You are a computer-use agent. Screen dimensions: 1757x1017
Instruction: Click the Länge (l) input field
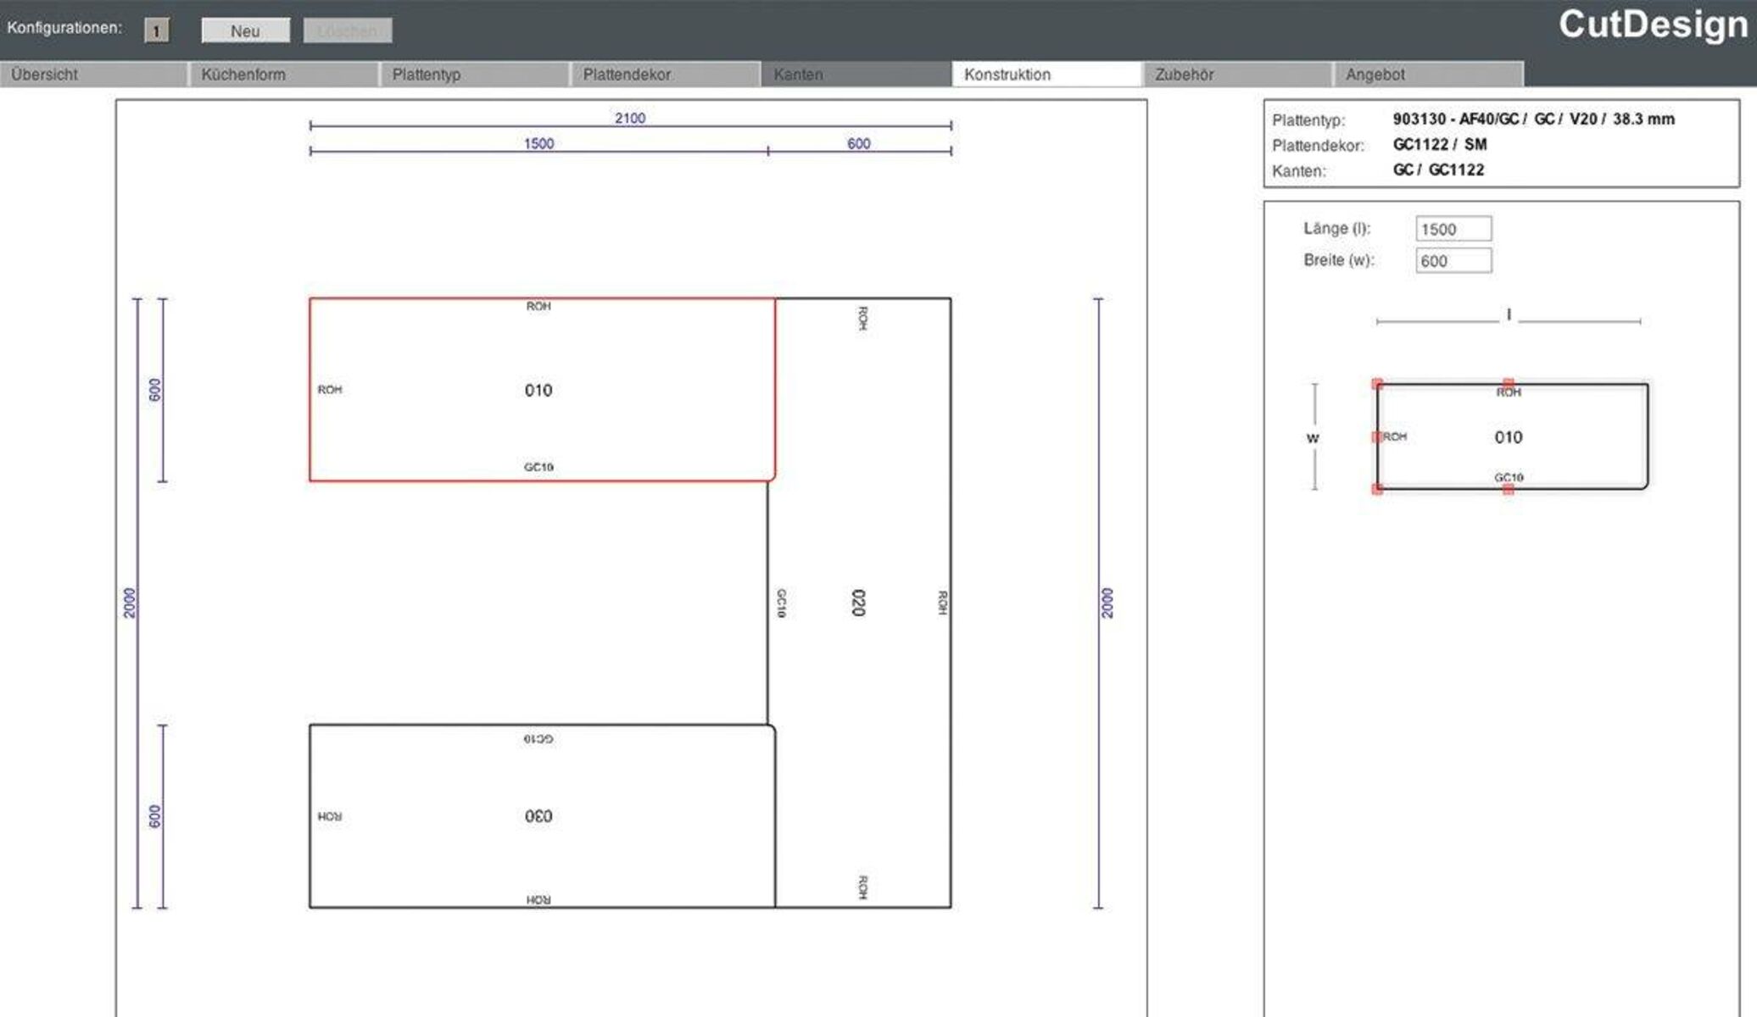[1453, 229]
